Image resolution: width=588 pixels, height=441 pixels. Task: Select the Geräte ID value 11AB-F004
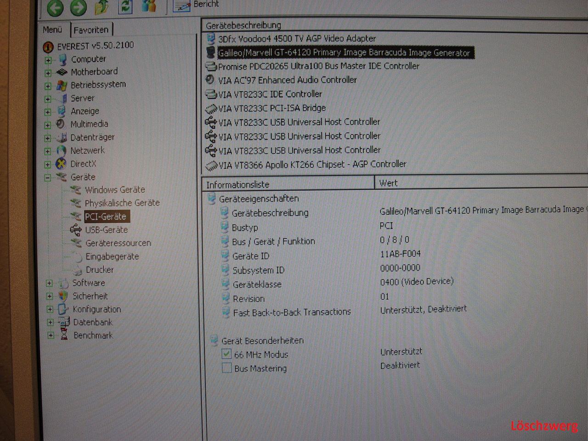[400, 254]
